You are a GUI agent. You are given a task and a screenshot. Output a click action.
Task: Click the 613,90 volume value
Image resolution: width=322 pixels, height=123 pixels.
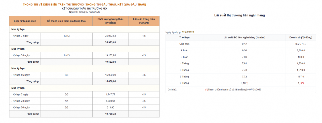click(x=110, y=107)
